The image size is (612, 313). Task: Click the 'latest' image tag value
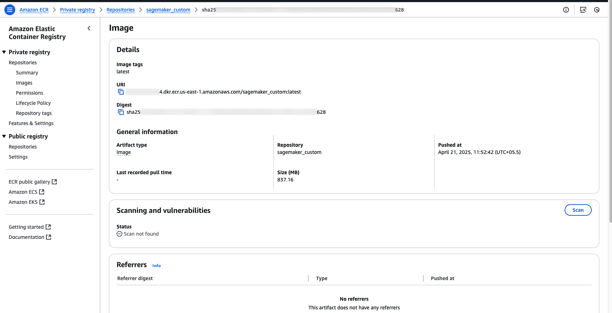[123, 72]
